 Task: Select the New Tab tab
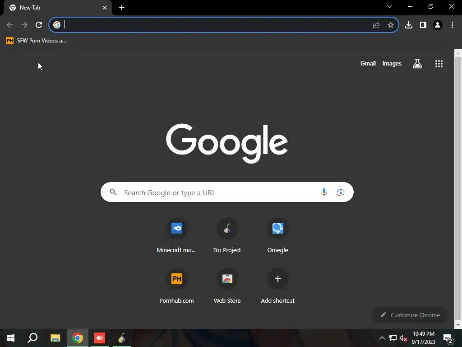point(58,8)
